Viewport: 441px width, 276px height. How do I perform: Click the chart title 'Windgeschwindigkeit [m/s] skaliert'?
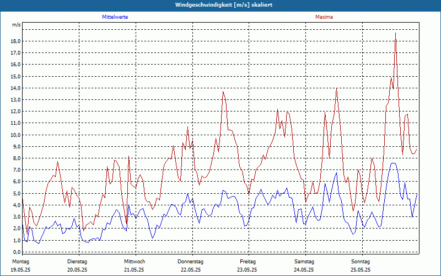pos(224,5)
